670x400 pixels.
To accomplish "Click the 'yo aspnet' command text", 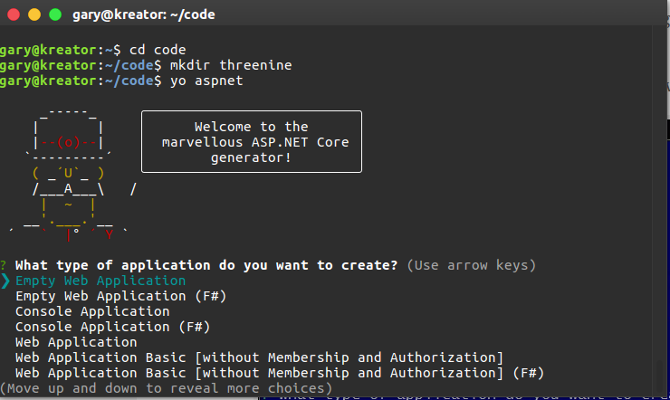I will coord(206,81).
